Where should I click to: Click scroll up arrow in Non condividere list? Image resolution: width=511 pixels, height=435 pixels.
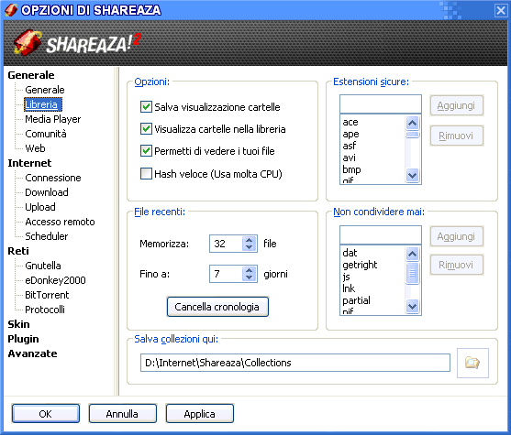pyautogui.click(x=413, y=254)
